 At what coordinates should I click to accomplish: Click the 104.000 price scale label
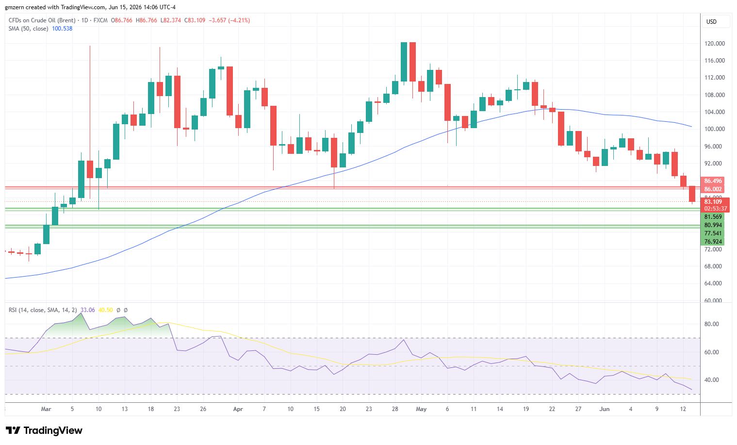(715, 112)
